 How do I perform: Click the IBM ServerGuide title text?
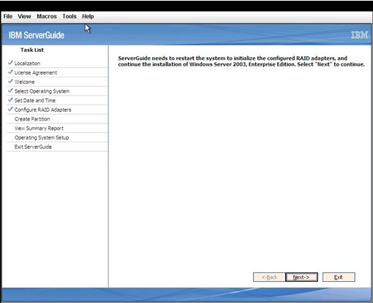pyautogui.click(x=37, y=35)
